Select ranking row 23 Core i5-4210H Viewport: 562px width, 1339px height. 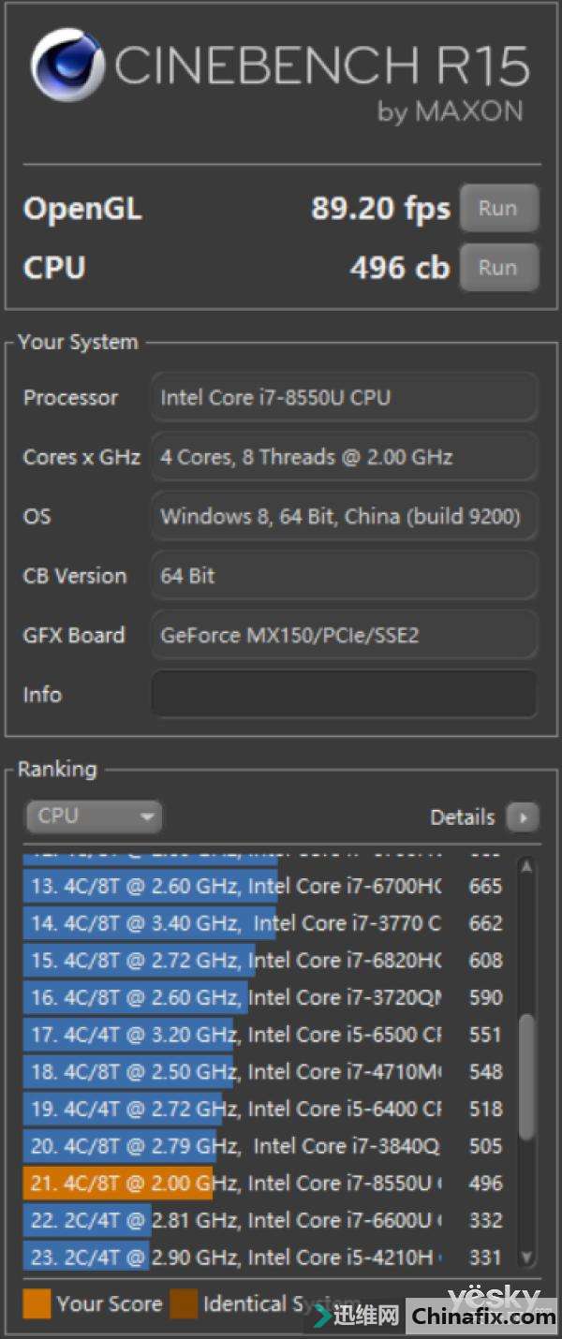[268, 1257]
